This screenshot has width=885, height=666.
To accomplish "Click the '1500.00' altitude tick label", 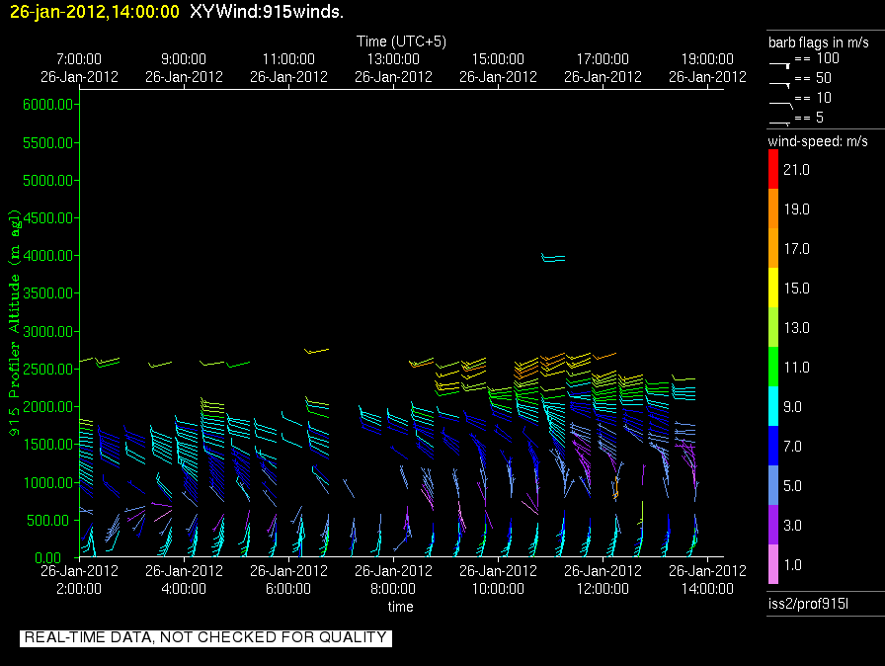I will (x=48, y=445).
